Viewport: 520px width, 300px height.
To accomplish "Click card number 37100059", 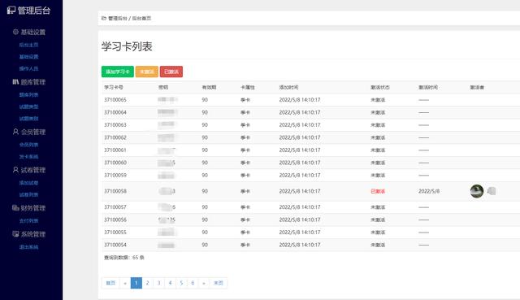I will 115,176.
